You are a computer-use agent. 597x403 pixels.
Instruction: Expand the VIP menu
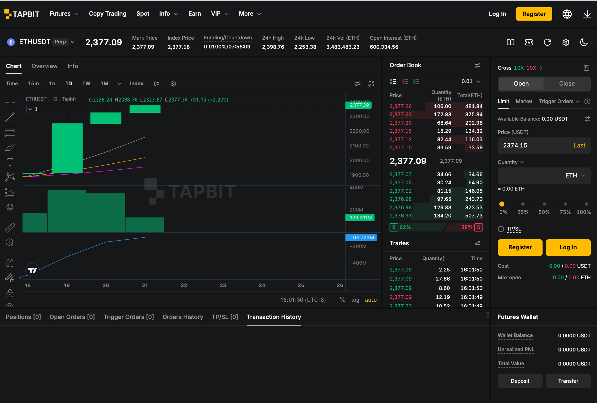(x=220, y=14)
